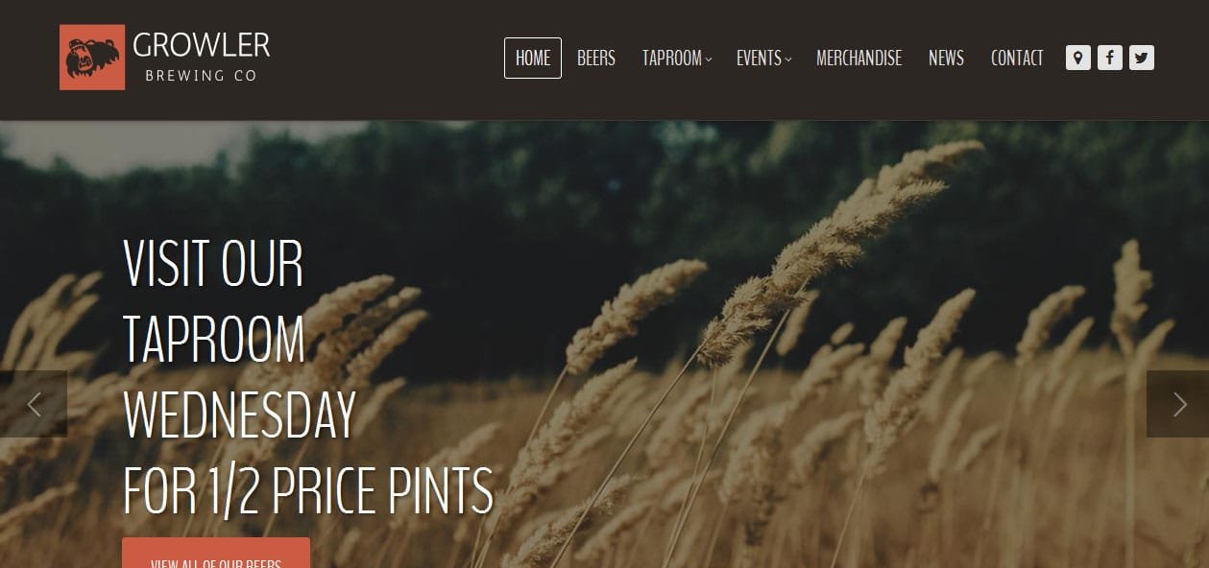The image size is (1209, 568).
Task: Click the Brewing Co tagline text
Action: click(x=201, y=76)
